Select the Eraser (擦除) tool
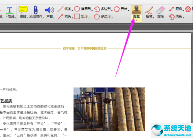Viewport: 193px width, 138px height. click(x=161, y=12)
